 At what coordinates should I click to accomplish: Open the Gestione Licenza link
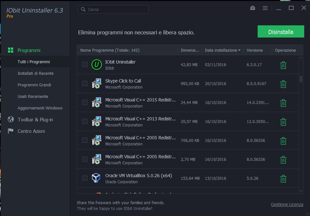287,204
